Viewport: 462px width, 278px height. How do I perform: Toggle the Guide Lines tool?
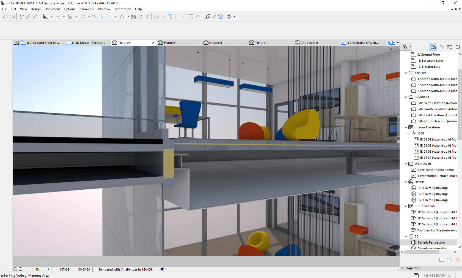45,17
